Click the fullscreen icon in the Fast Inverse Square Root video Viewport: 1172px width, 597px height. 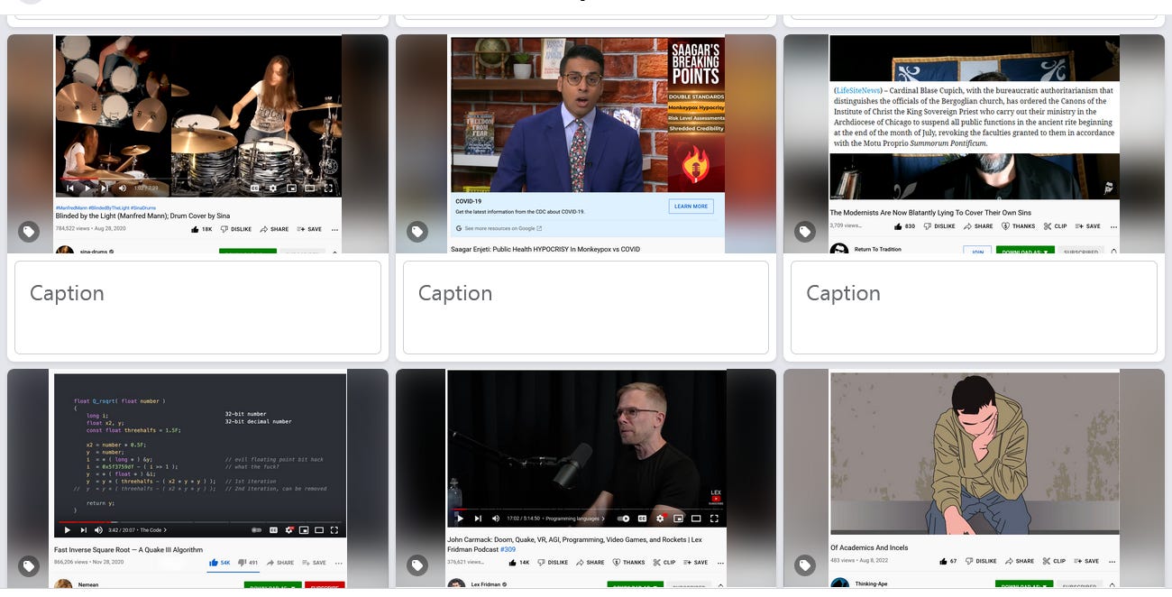(334, 530)
